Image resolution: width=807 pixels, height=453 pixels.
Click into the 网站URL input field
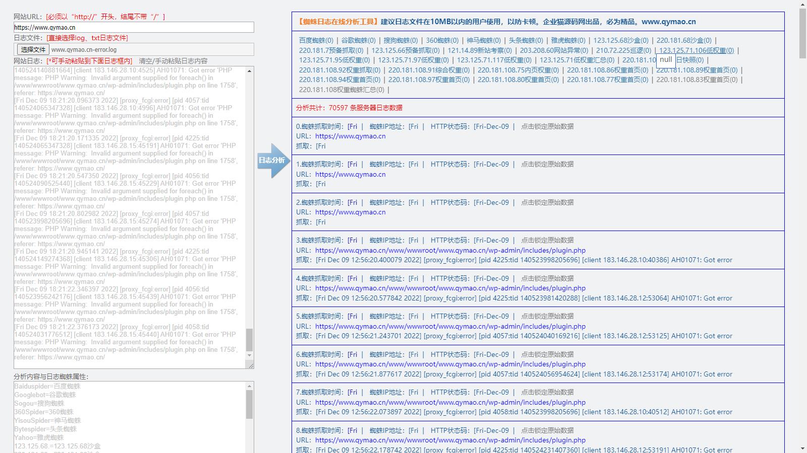click(134, 28)
